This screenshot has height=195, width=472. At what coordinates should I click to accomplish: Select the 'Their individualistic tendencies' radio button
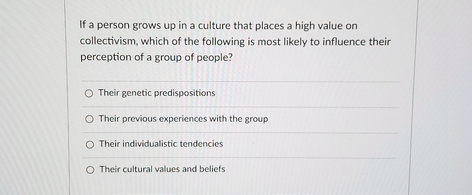89,145
